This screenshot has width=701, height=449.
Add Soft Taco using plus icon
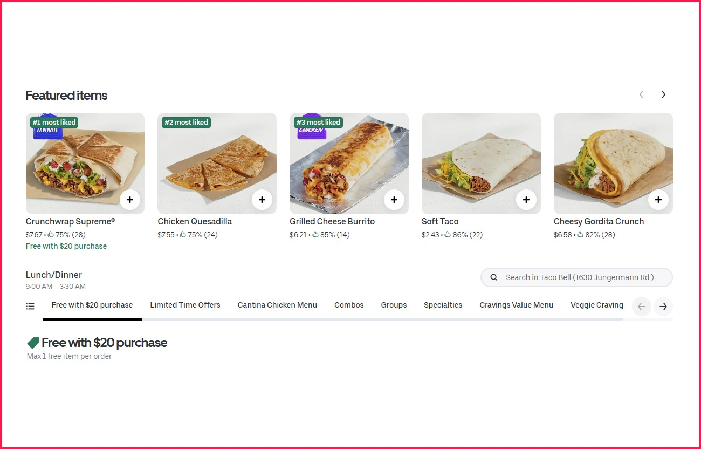click(x=526, y=200)
